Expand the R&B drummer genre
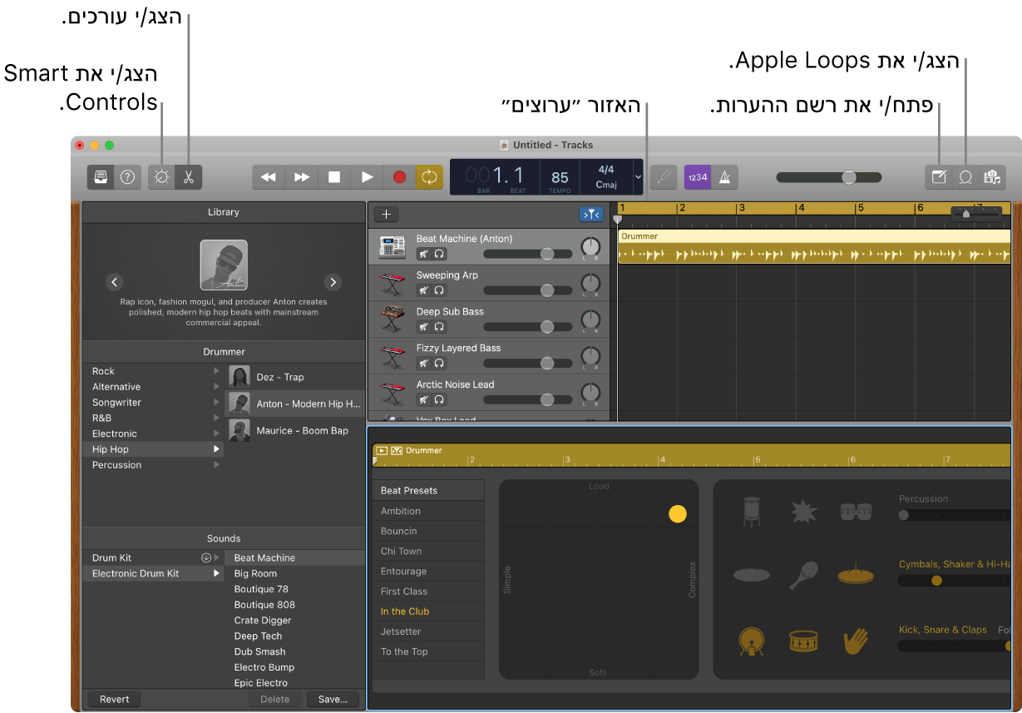The image size is (1022, 713). [217, 418]
